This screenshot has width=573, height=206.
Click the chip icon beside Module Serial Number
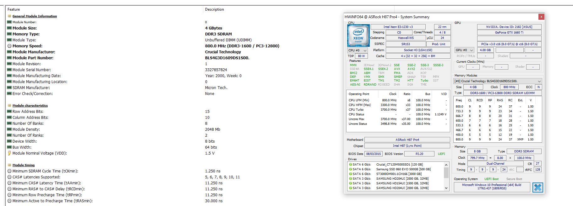coord(9,70)
